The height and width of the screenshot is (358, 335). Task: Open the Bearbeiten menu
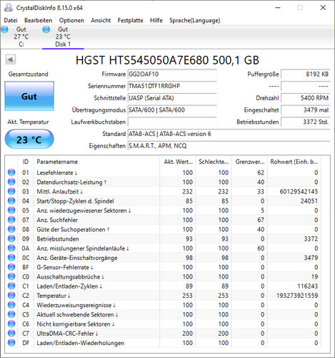pyautogui.click(x=38, y=20)
